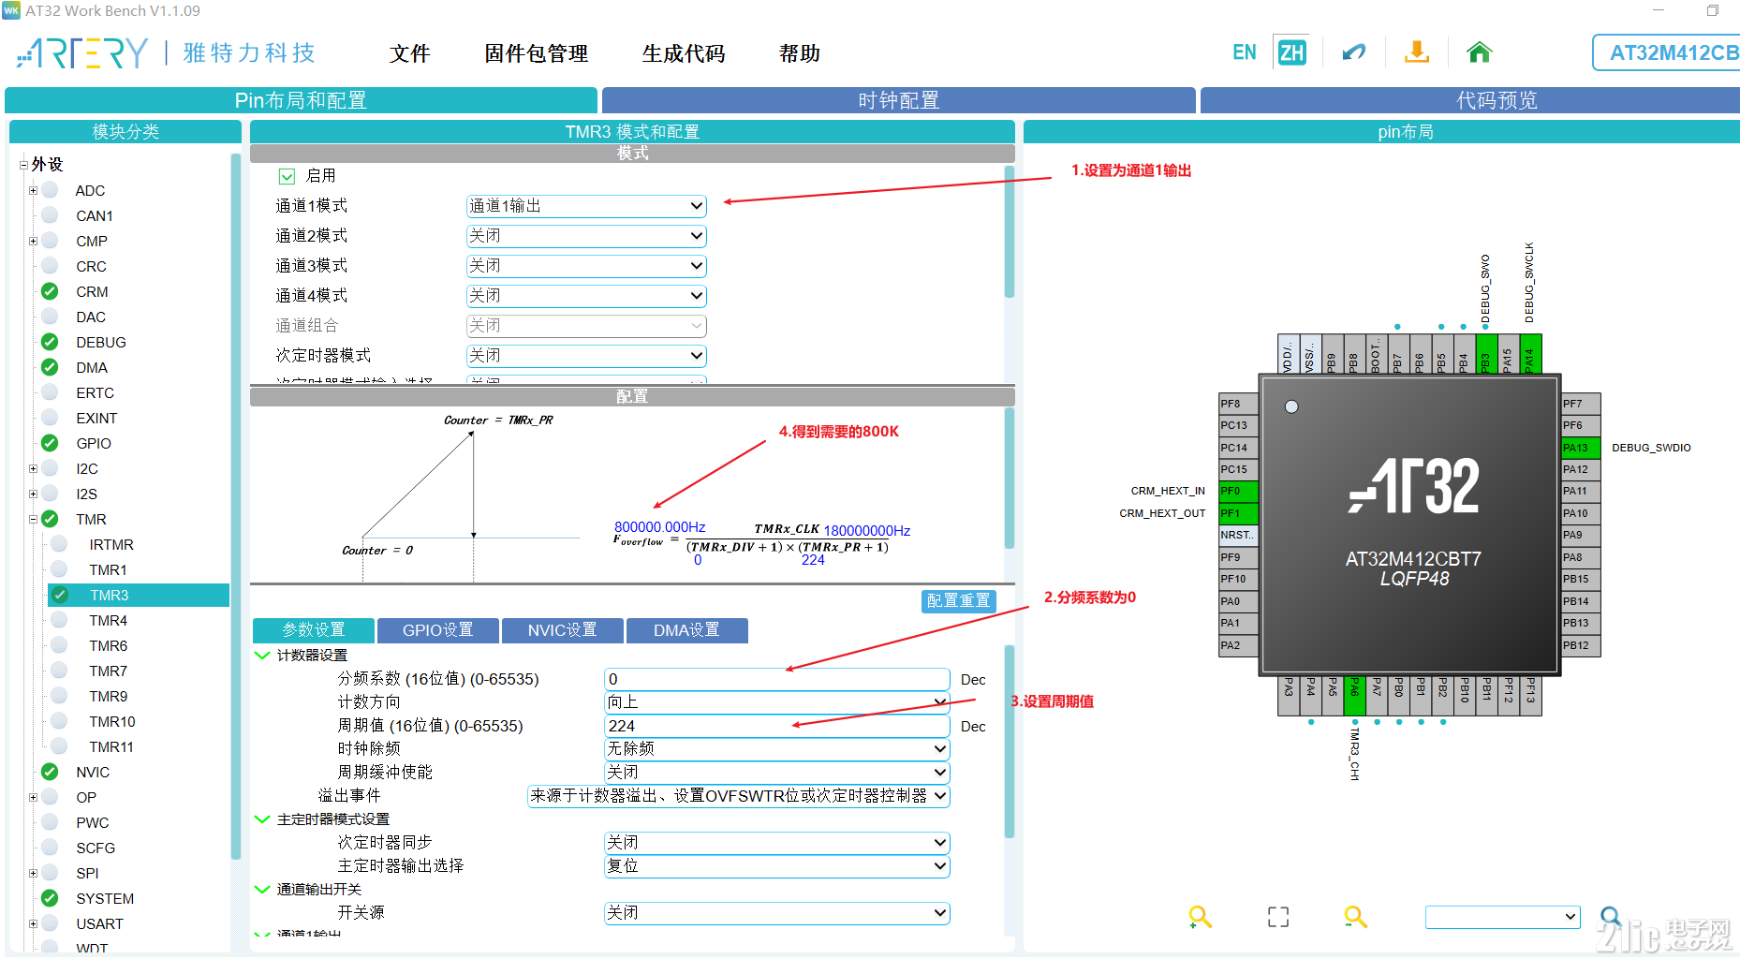Click pin PA9 on chip right side
Image resolution: width=1740 pixels, height=959 pixels.
(x=1581, y=535)
